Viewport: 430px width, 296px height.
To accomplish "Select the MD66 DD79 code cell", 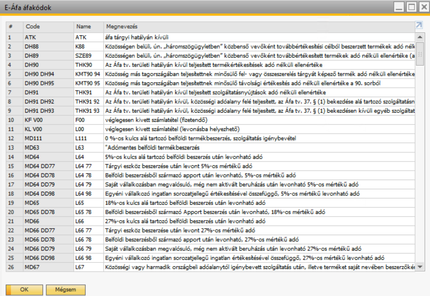I will tap(48, 249).
